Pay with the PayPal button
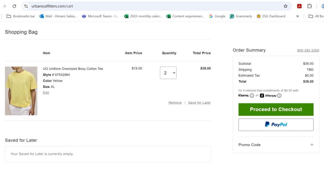 [276, 125]
